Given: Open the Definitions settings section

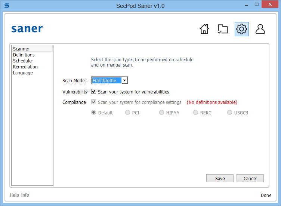Looking at the screenshot, I should pyautogui.click(x=24, y=55).
